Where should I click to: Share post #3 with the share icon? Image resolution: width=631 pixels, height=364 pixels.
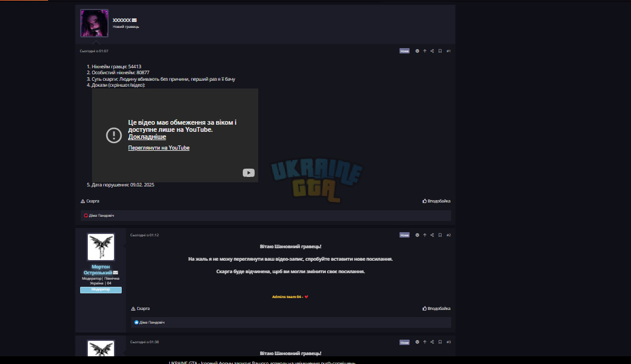click(x=432, y=342)
